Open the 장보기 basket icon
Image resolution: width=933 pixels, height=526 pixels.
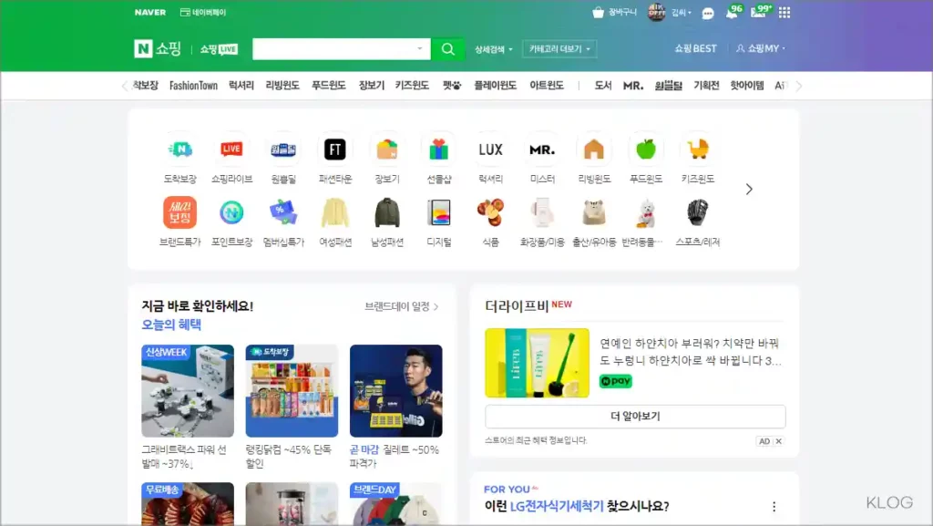click(386, 150)
